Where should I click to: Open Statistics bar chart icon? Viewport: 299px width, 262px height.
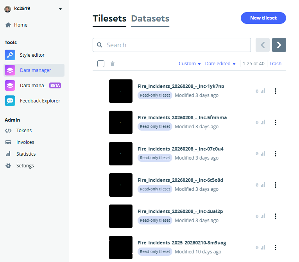8,154
